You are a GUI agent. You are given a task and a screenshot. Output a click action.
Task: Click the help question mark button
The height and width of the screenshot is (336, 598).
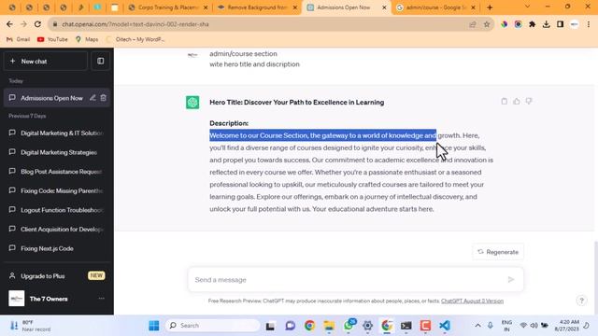(581, 301)
